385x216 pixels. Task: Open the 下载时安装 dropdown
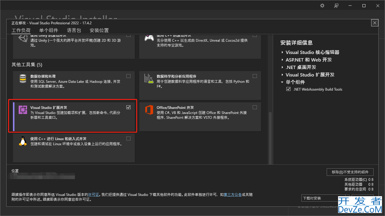click(x=325, y=198)
